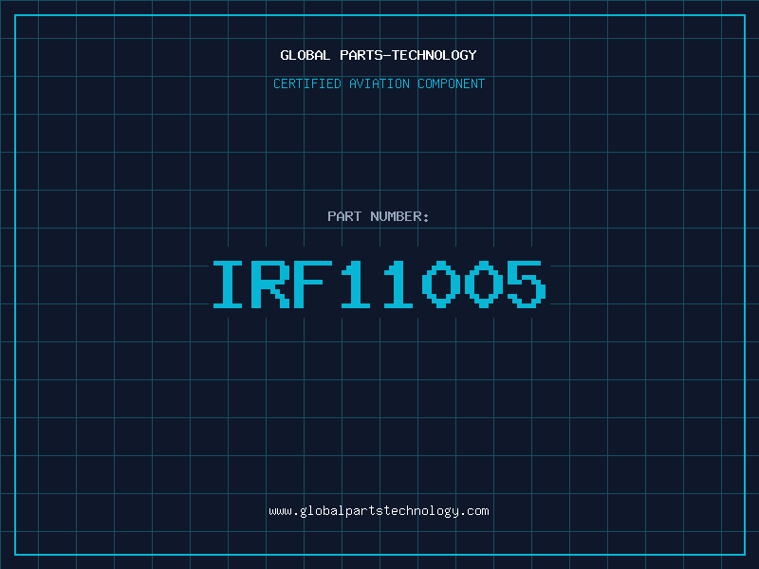The height and width of the screenshot is (569, 759).
Task: Select the word CERTIFIED in the subtitle
Action: tap(306, 83)
